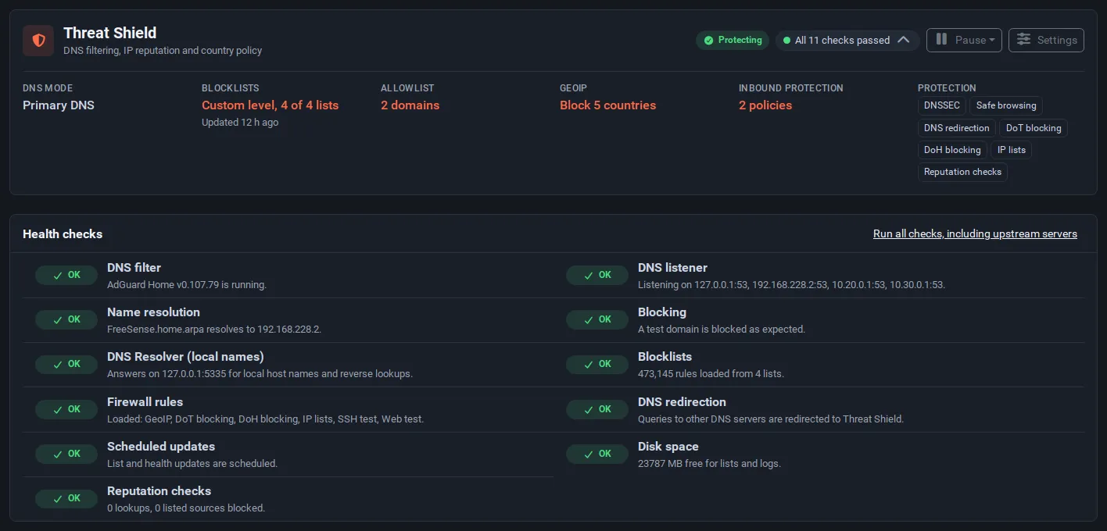The height and width of the screenshot is (531, 1107).
Task: Select the DNS filter health check title
Action: 134,268
